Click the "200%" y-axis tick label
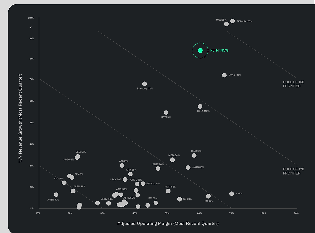Viewport: 315px width, 233px height. 31,18
